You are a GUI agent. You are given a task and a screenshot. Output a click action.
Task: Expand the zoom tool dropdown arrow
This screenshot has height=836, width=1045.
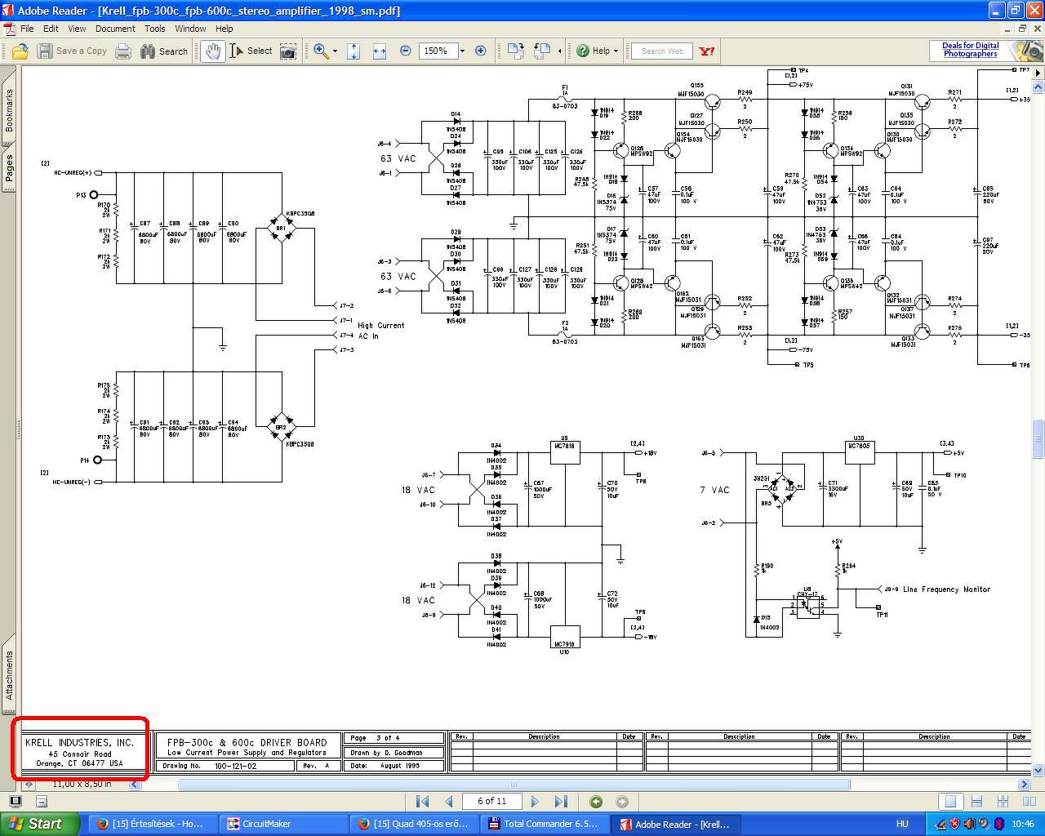[335, 51]
